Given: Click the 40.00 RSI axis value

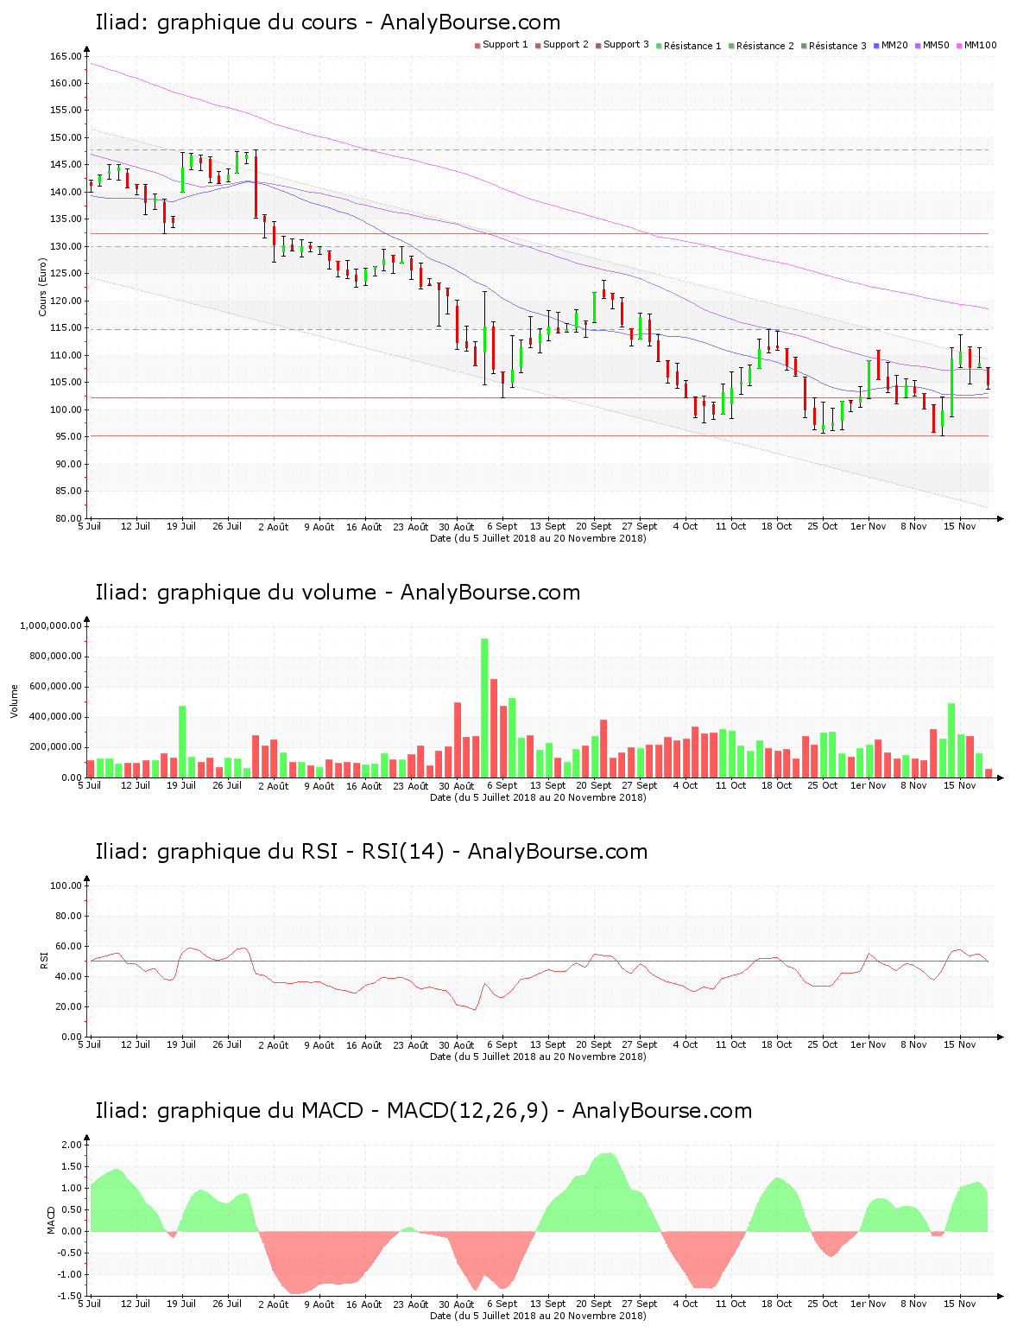Looking at the screenshot, I should click(x=68, y=977).
